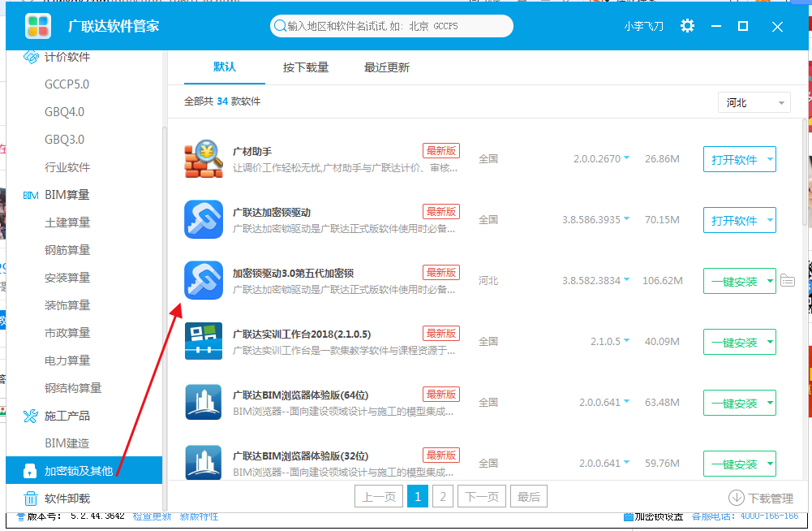Viewport: 812px width, 531px height.
Task: Open arrow menu on 实训工作台 一键安装 button
Action: point(770,342)
